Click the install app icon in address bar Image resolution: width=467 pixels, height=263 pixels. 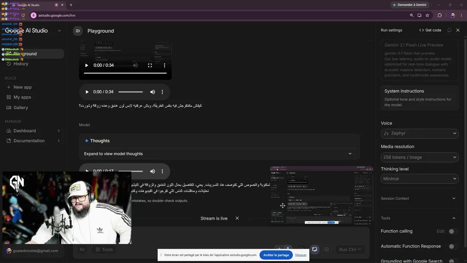(420, 15)
